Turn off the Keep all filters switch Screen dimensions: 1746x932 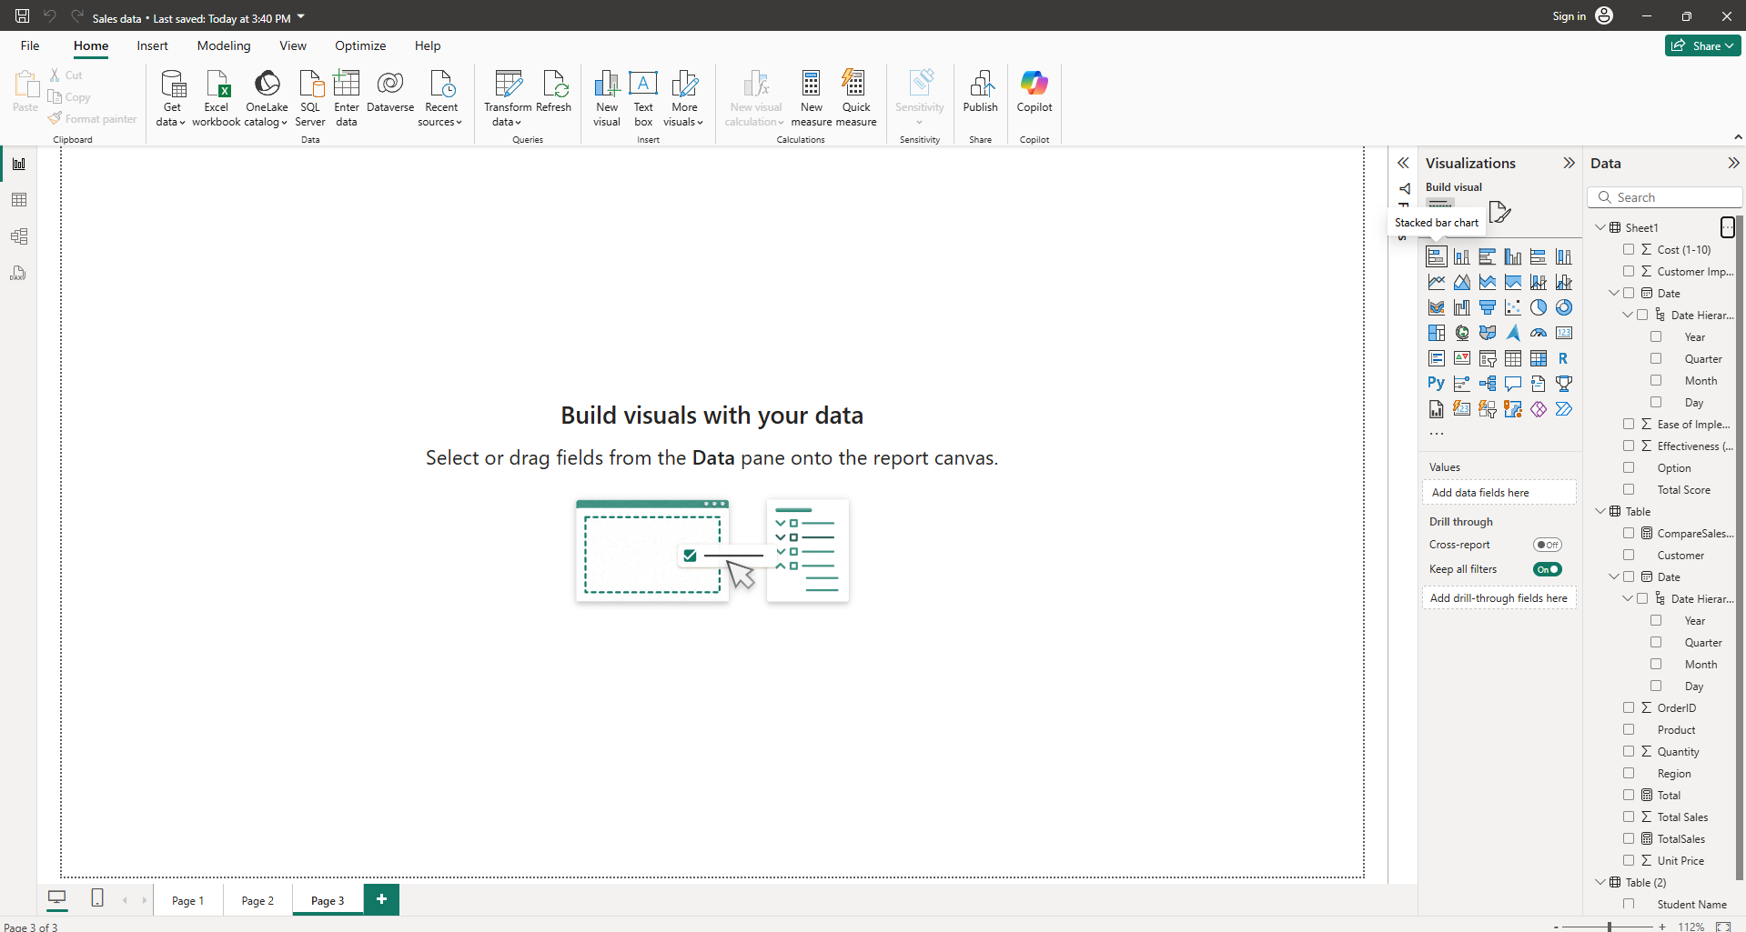[1547, 569]
